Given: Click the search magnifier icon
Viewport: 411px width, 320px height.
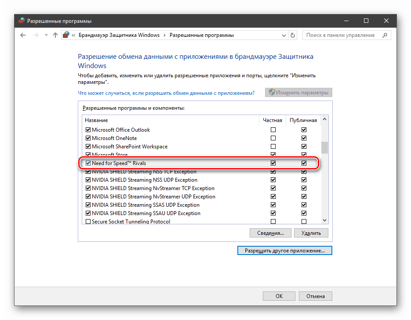Looking at the screenshot, I should (385, 35).
